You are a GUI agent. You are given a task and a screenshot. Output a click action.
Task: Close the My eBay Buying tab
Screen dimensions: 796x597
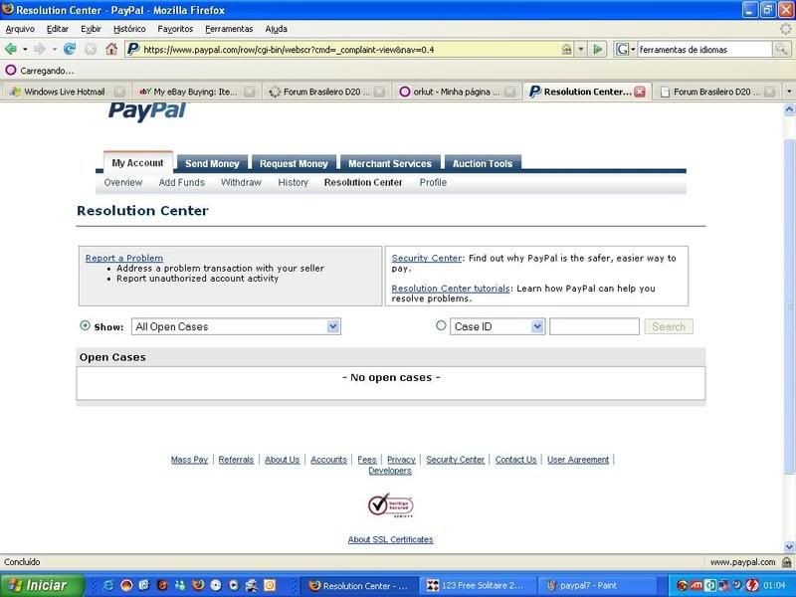coord(250,92)
